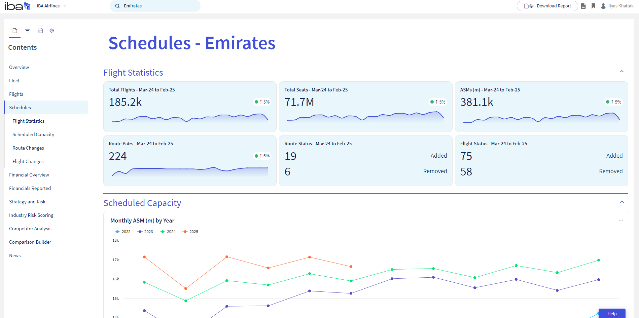Open Competitor Analysis in sidebar
The width and height of the screenshot is (639, 318).
point(30,229)
